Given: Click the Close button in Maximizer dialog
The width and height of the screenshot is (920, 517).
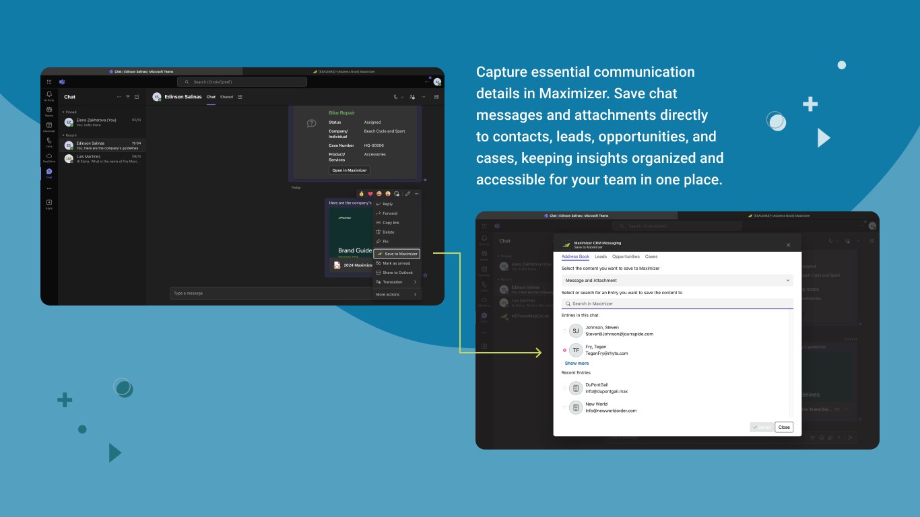Looking at the screenshot, I should pos(783,427).
